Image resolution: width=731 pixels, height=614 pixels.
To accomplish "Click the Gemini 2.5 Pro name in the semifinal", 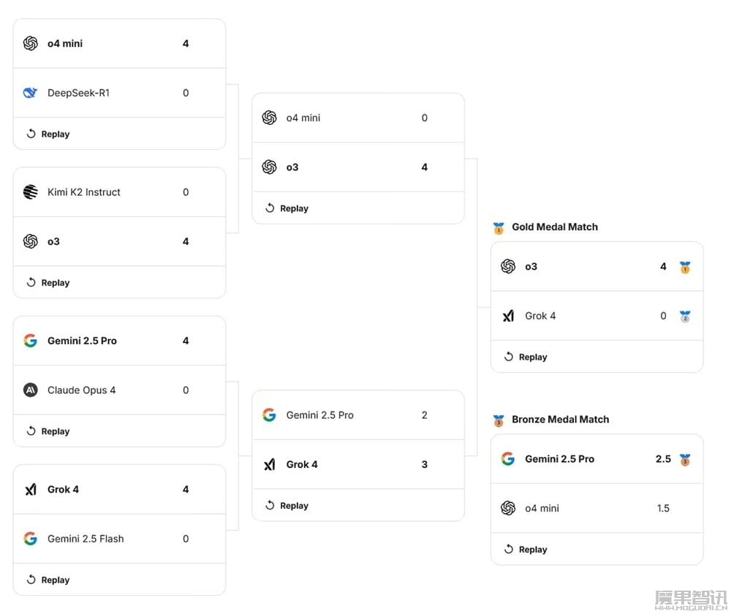I will pyautogui.click(x=320, y=415).
